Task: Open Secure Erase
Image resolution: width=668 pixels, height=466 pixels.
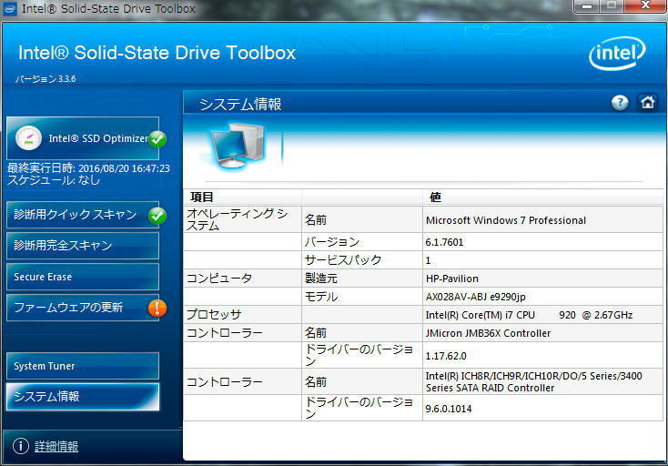Action: pyautogui.click(x=83, y=277)
